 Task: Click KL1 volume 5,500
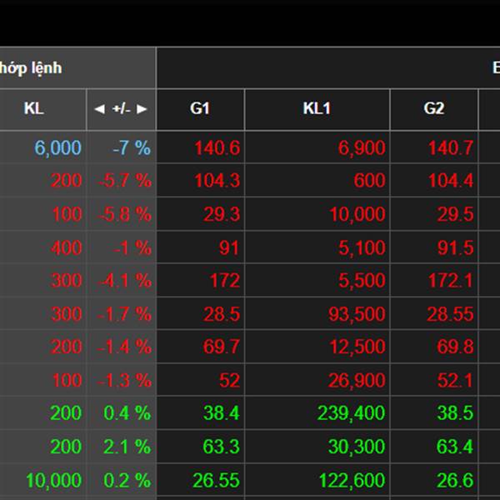coord(362,281)
